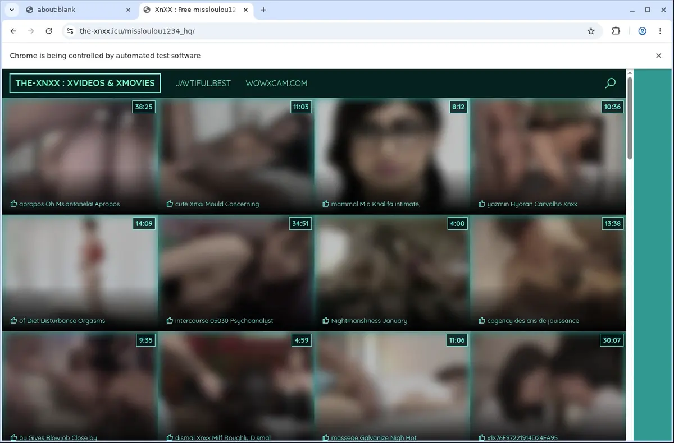Open the thumbnail with 11:06 duration
The width and height of the screenshot is (674, 443).
pyautogui.click(x=391, y=386)
